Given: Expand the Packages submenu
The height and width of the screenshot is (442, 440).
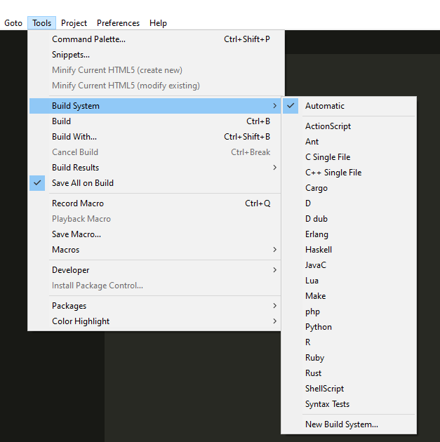Looking at the screenshot, I should tap(69, 306).
